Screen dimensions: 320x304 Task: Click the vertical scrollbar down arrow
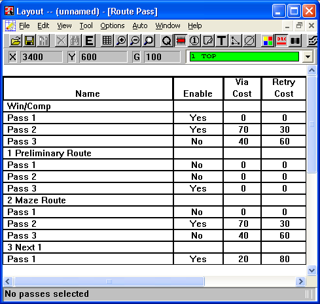coord(311,271)
